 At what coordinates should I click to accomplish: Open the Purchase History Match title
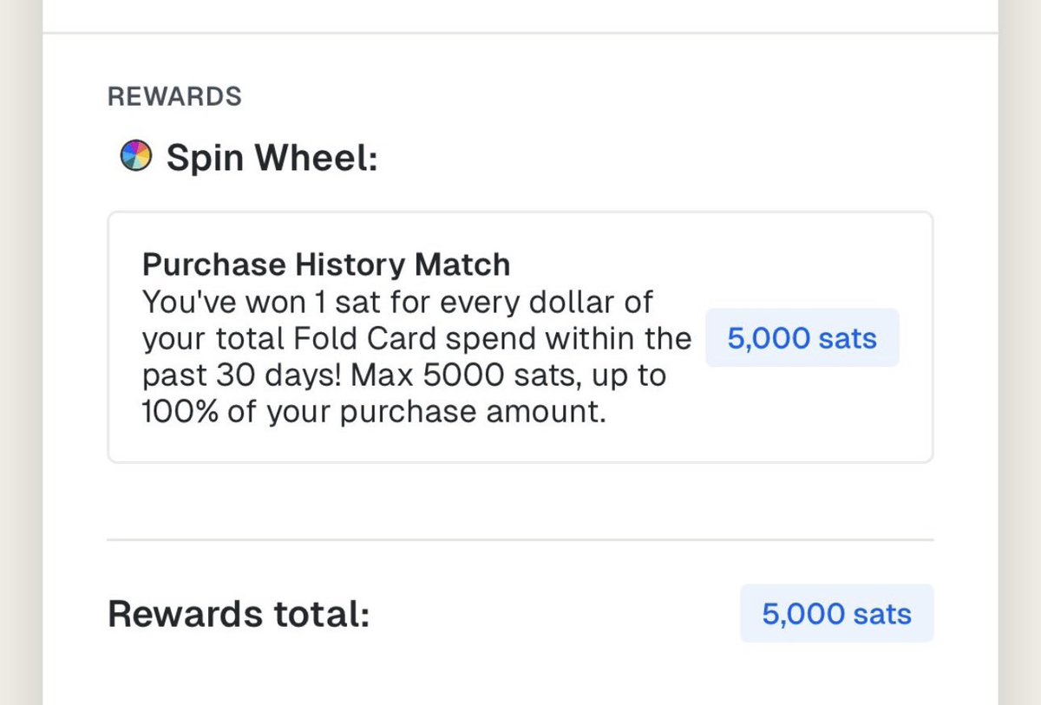pyautogui.click(x=326, y=264)
